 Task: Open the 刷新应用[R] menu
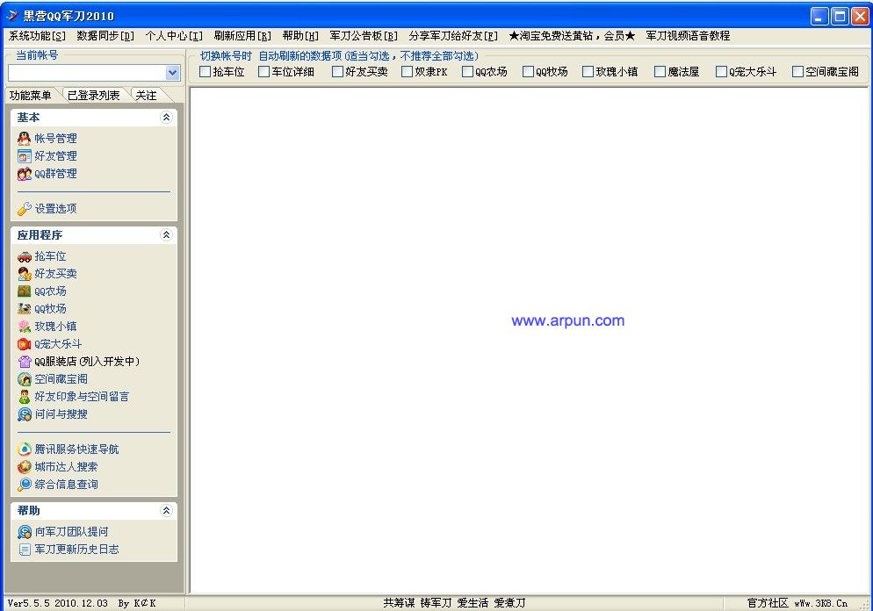tap(242, 36)
